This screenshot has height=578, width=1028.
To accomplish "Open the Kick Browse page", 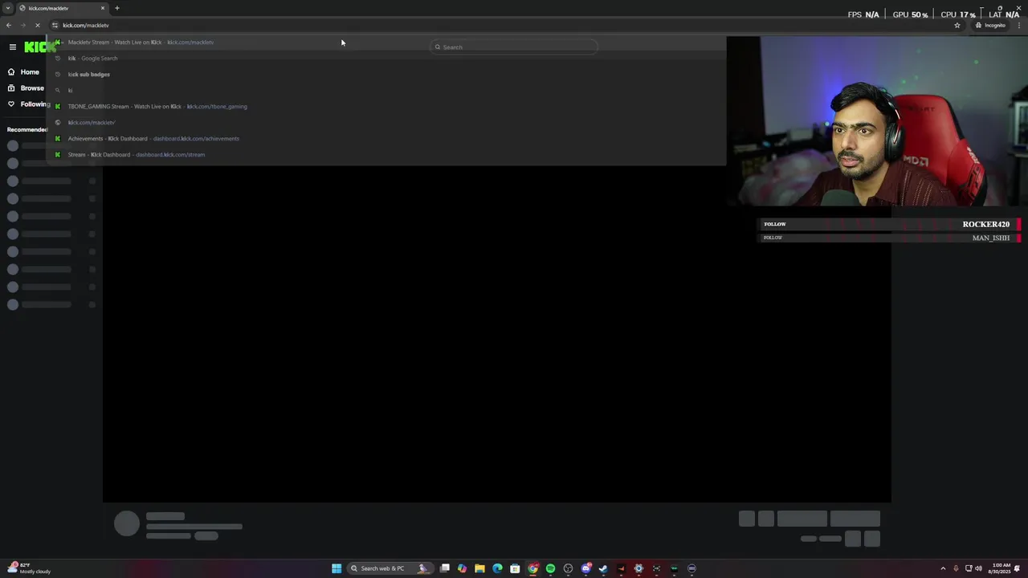I will (x=26, y=88).
